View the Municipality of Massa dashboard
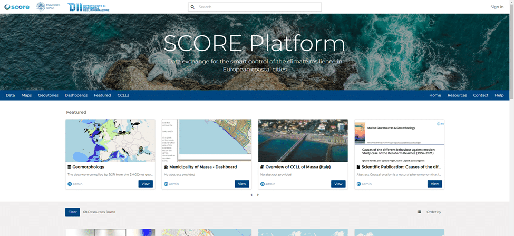The height and width of the screenshot is (236, 514). [x=241, y=184]
